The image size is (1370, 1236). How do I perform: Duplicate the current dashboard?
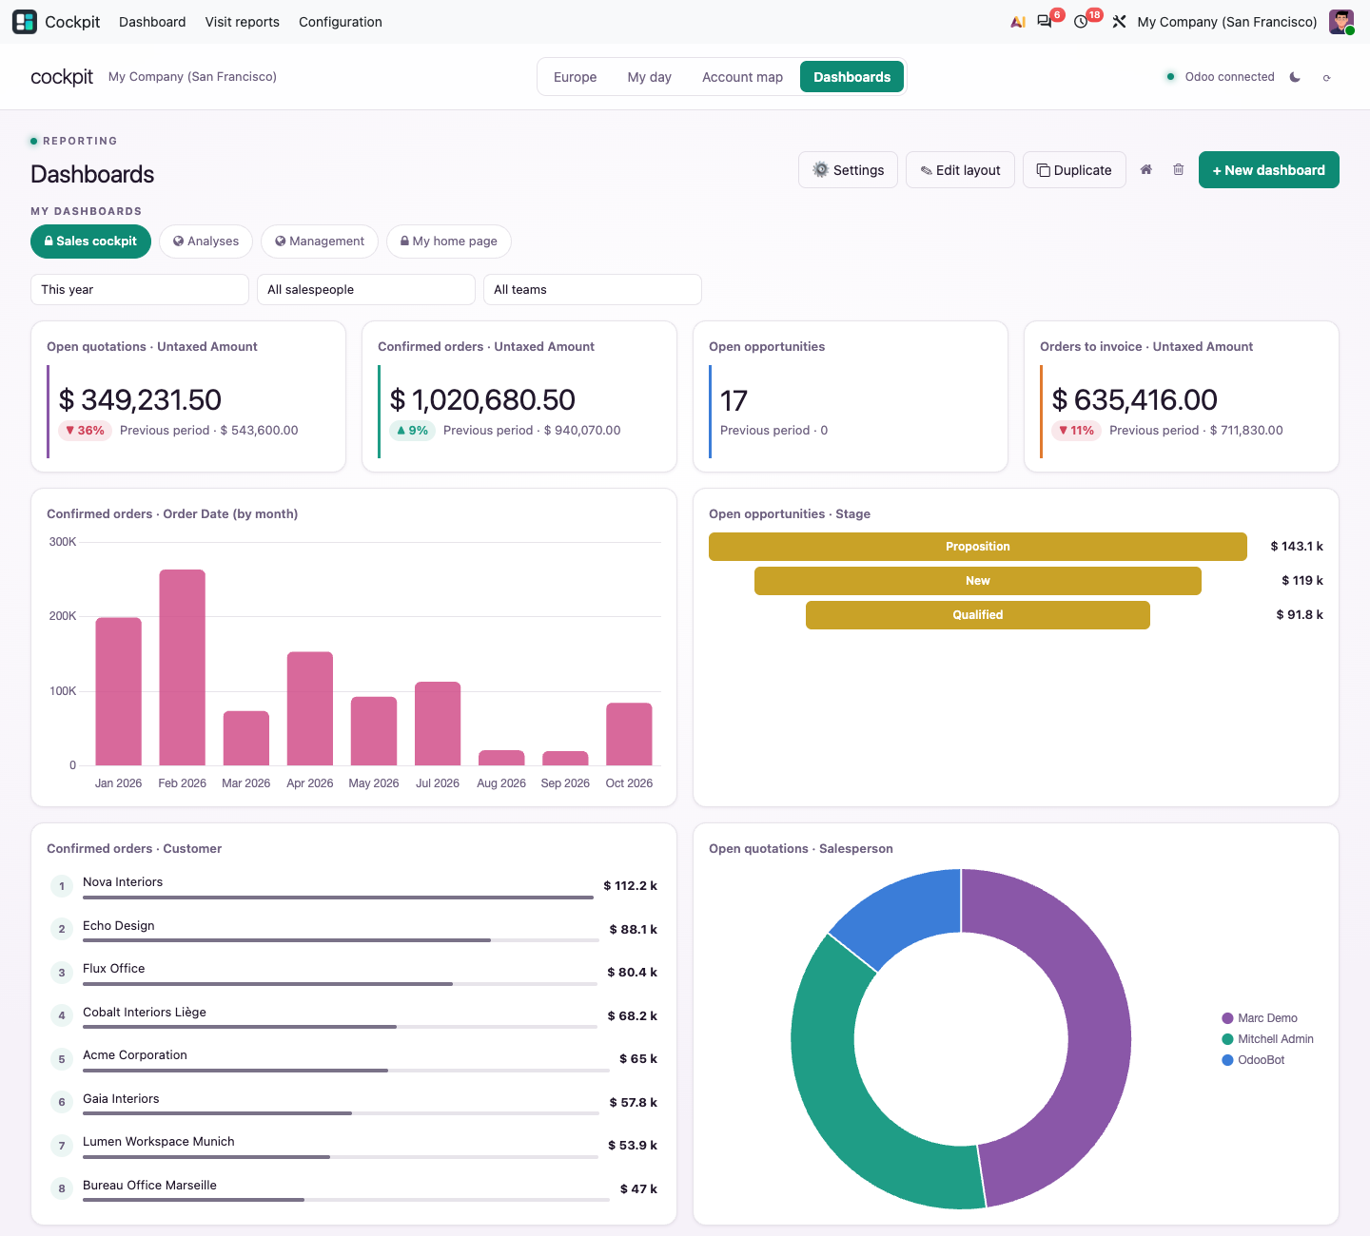pos(1074,170)
